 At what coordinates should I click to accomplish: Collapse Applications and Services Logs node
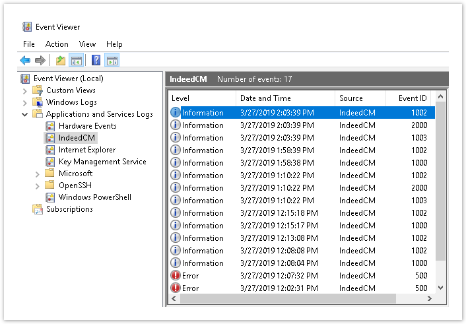[x=24, y=114]
